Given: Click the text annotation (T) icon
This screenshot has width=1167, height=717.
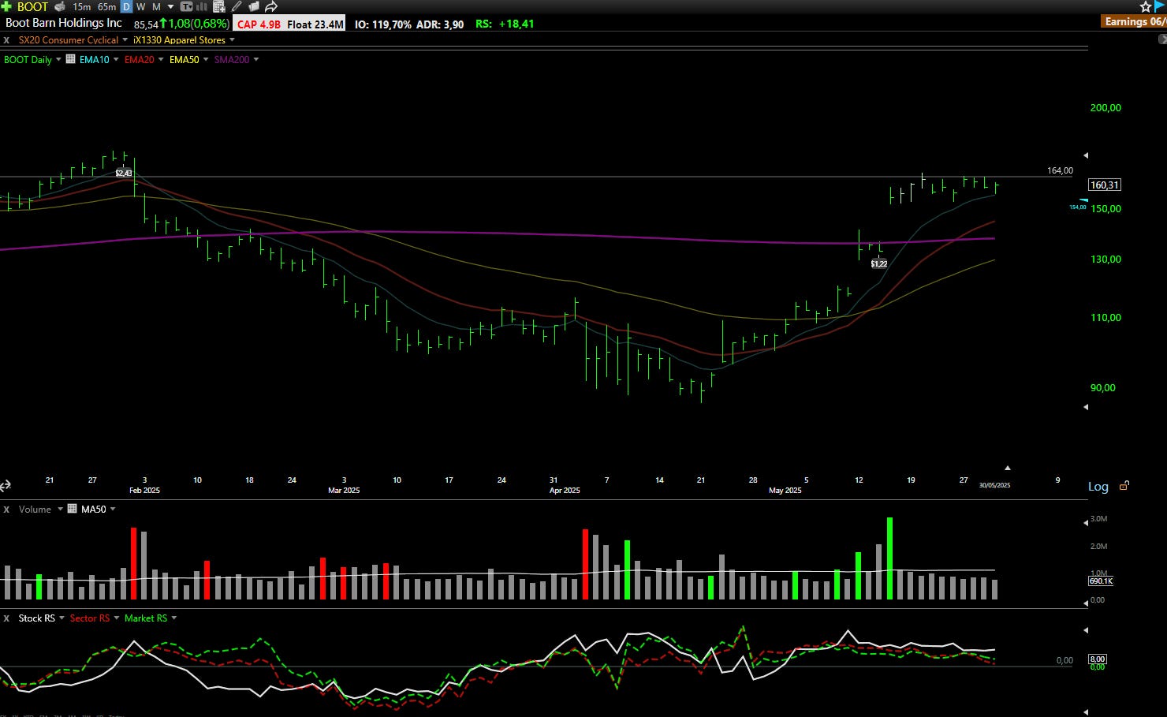Looking at the screenshot, I should click(x=187, y=6).
